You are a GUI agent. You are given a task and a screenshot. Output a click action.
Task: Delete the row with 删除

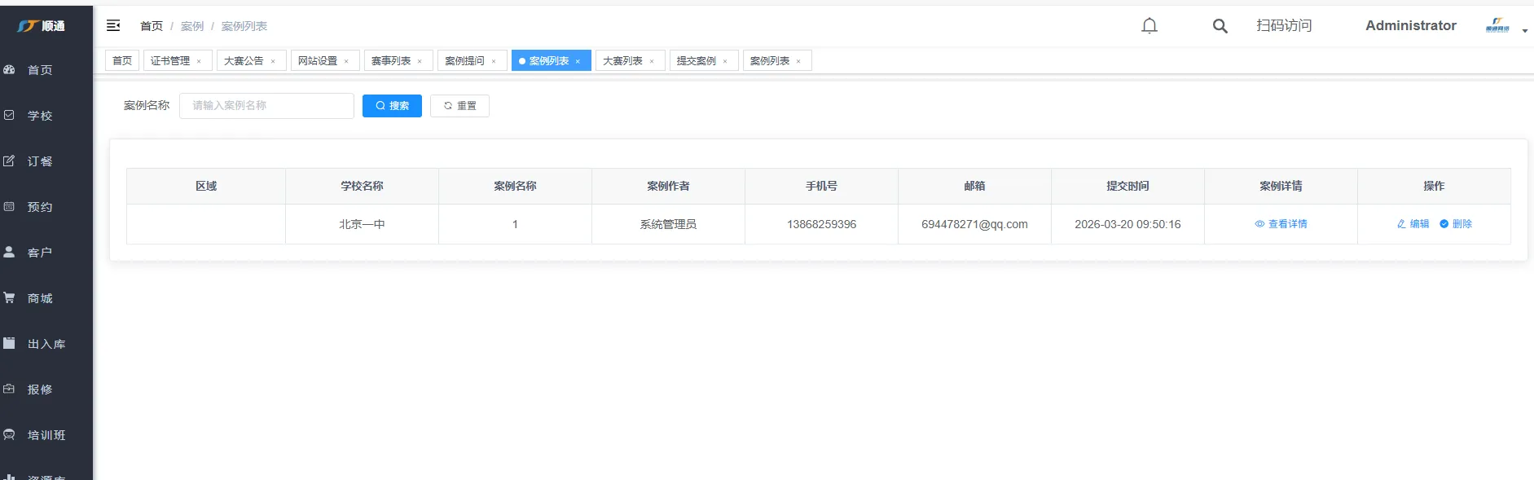[x=1456, y=224]
